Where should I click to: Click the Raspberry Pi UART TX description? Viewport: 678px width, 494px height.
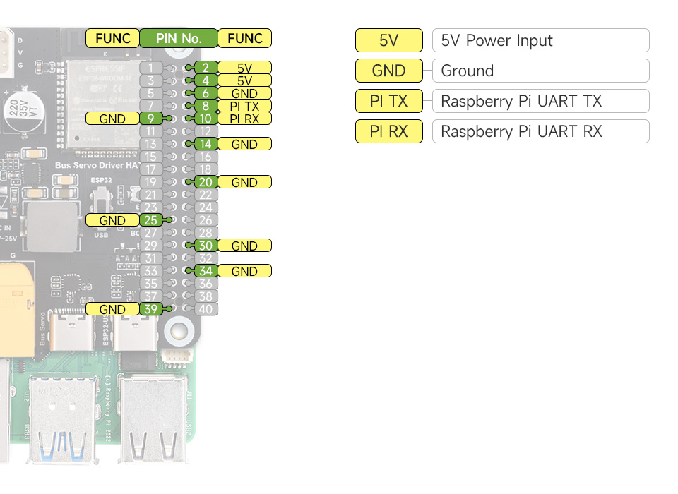pos(540,101)
